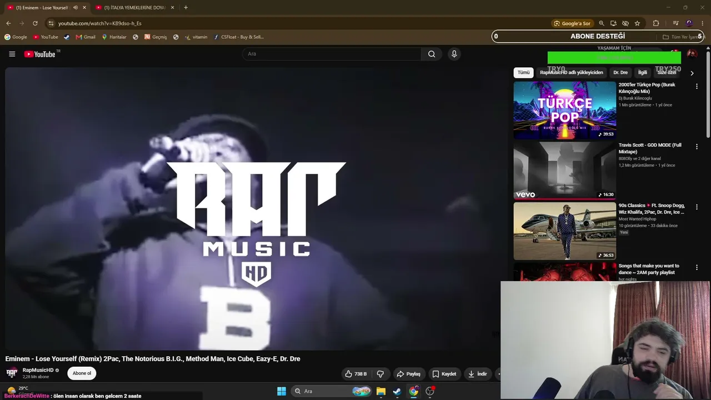711x400 pixels.
Task: Show more filter chips with right chevron
Action: [x=692, y=73]
